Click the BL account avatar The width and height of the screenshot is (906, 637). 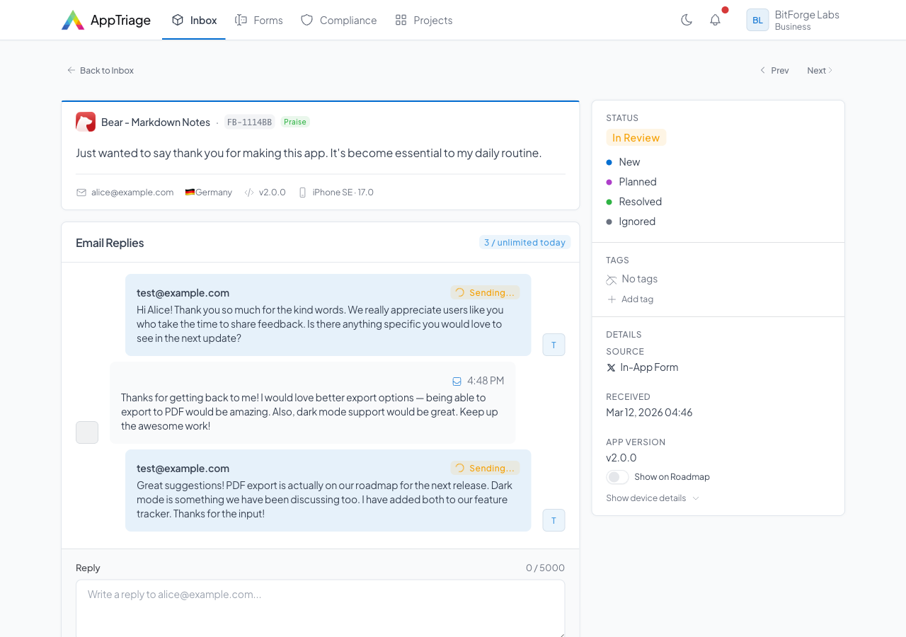pos(757,20)
